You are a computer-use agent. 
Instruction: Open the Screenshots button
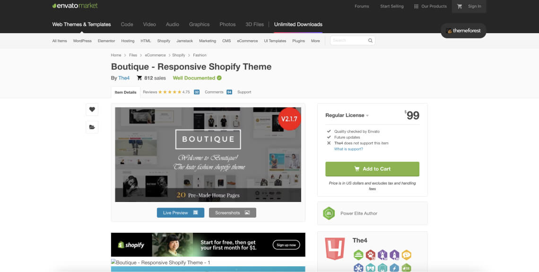coord(232,213)
